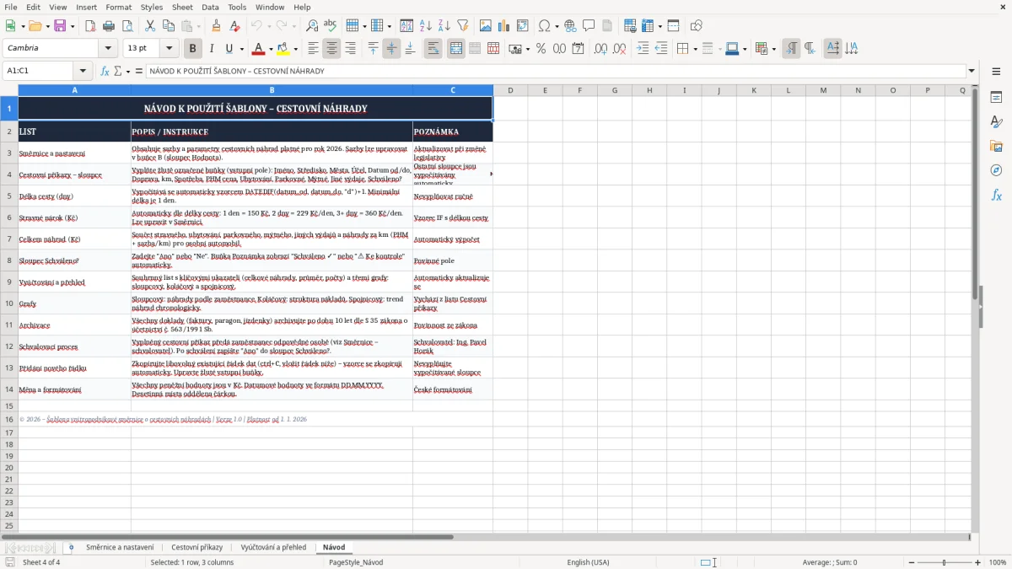Screen dimensions: 1012x569
Task: Click the zoom percentage 100% label
Action: [x=997, y=562]
